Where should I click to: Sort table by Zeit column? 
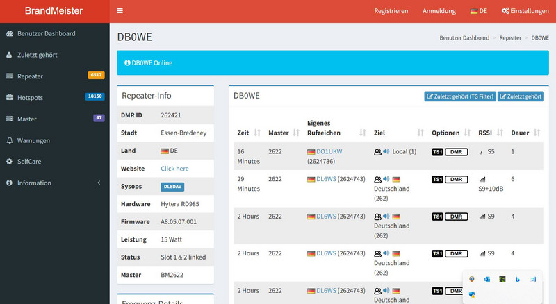249,133
